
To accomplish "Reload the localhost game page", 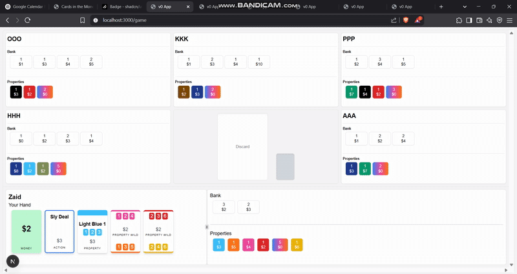I will pos(28,20).
